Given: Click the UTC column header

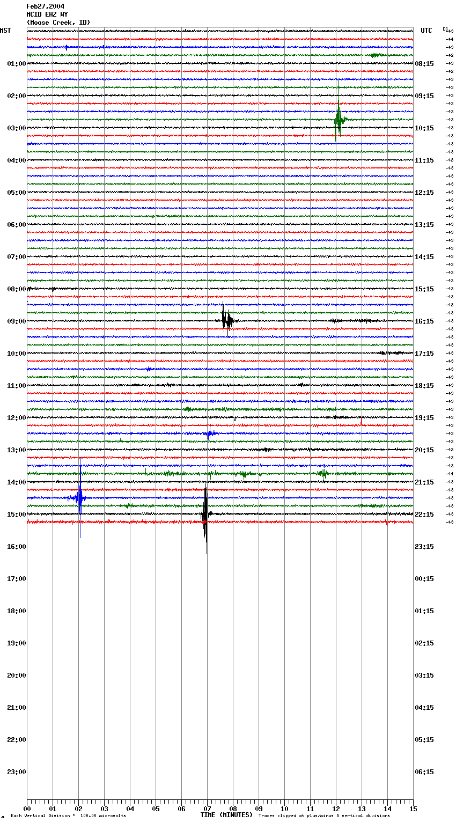Looking at the screenshot, I should coord(426,31).
